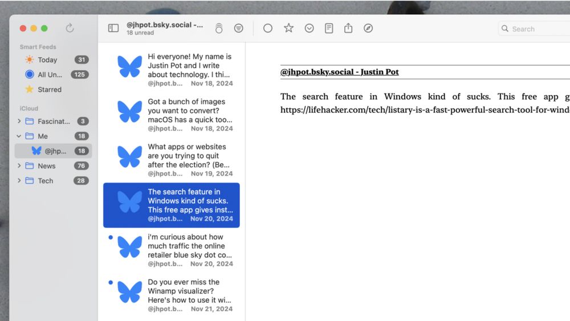This screenshot has height=321, width=570.
Task: Click the News unread count 76
Action: [x=81, y=166]
